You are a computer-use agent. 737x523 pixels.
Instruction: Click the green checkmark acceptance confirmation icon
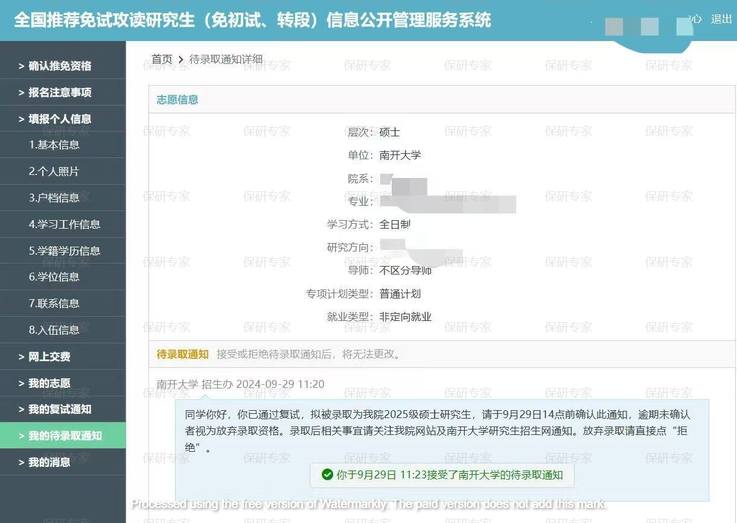[x=327, y=475]
